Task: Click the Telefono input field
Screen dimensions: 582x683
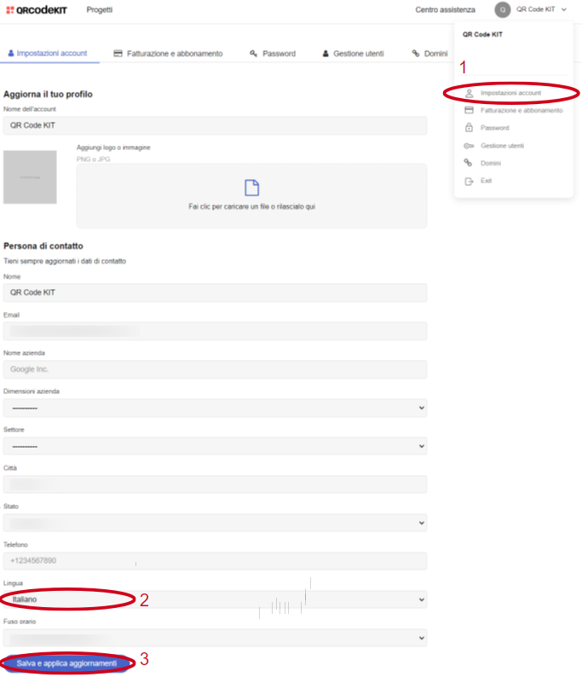Action: click(215, 561)
